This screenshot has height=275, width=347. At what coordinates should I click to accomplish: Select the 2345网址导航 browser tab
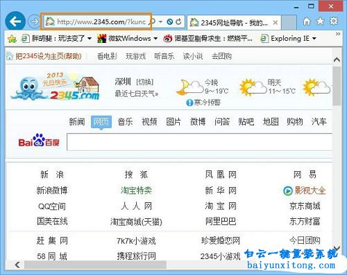click(x=234, y=22)
